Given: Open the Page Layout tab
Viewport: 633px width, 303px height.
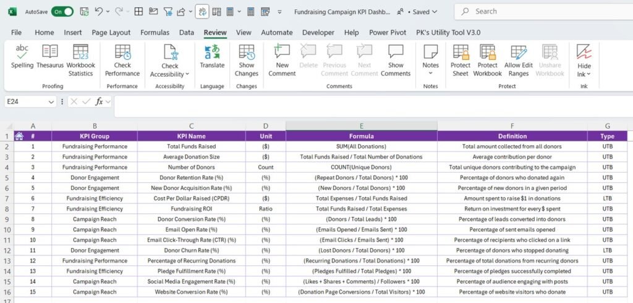Looking at the screenshot, I should click(111, 33).
